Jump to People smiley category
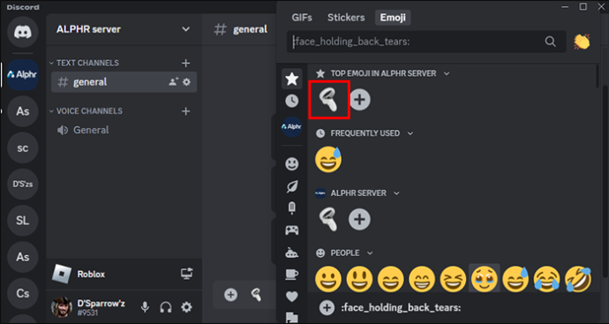Screen dimensions: 609x324 click(291, 164)
